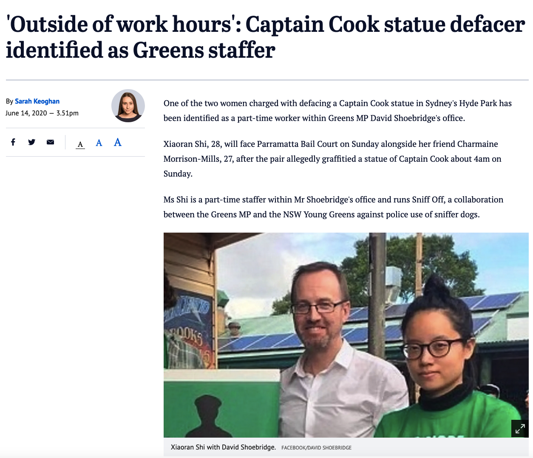Click the FACEBOOK/DAVID SHOEBRIDGE photo credit
This screenshot has width=533, height=458.
click(316, 447)
